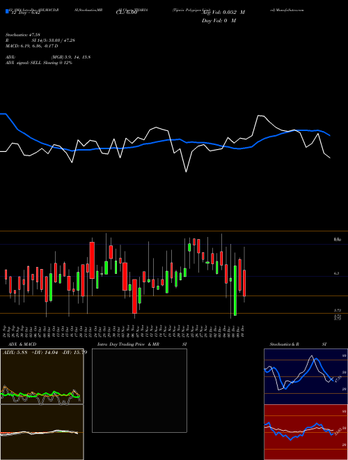The width and height of the screenshot is (348, 460).
Task: Click the 'ADX: 5.88 +DY: 14.04 -DY: 15.79' header
Action: (x=45, y=353)
